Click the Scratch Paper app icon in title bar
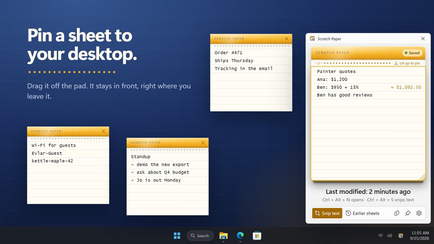This screenshot has width=434, height=244. (x=312, y=39)
